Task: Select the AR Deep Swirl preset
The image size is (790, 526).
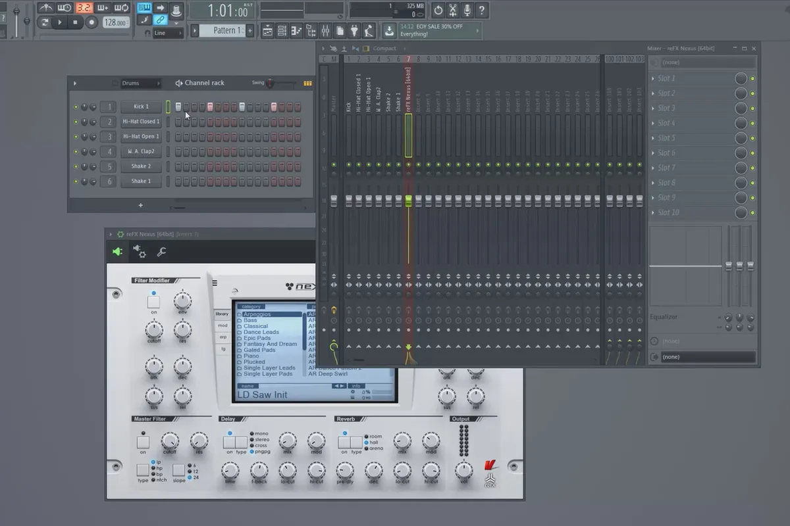Action: [328, 373]
